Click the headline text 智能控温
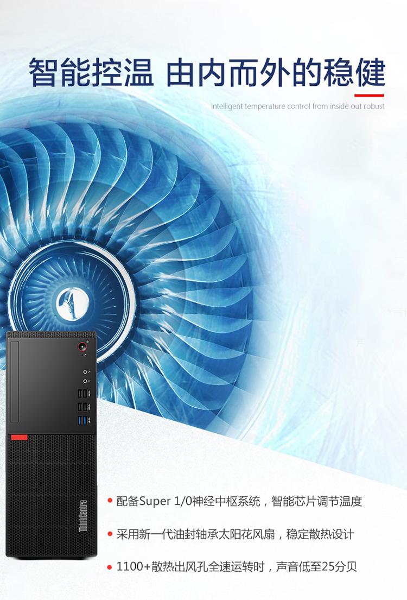Image resolution: width=407 pixels, height=600 pixels. tap(91, 72)
